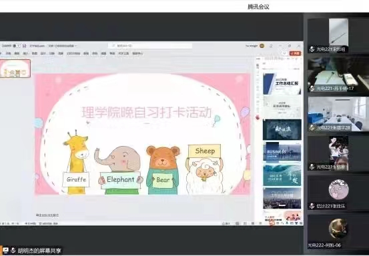Click the red pin icon in template sidebar
The width and height of the screenshot is (369, 256).
pyautogui.click(x=258, y=117)
